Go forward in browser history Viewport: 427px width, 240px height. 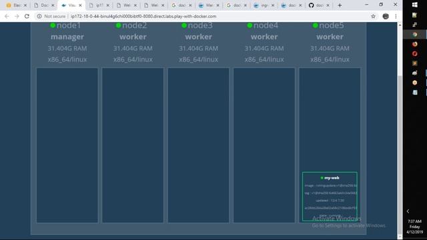click(x=17, y=16)
